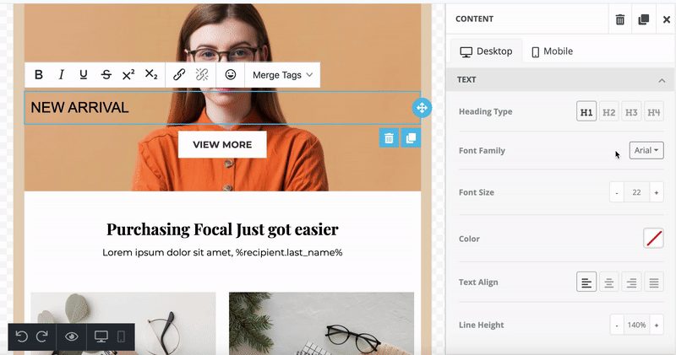Click the VIEW MORE button
This screenshot has width=676, height=355.
[222, 144]
